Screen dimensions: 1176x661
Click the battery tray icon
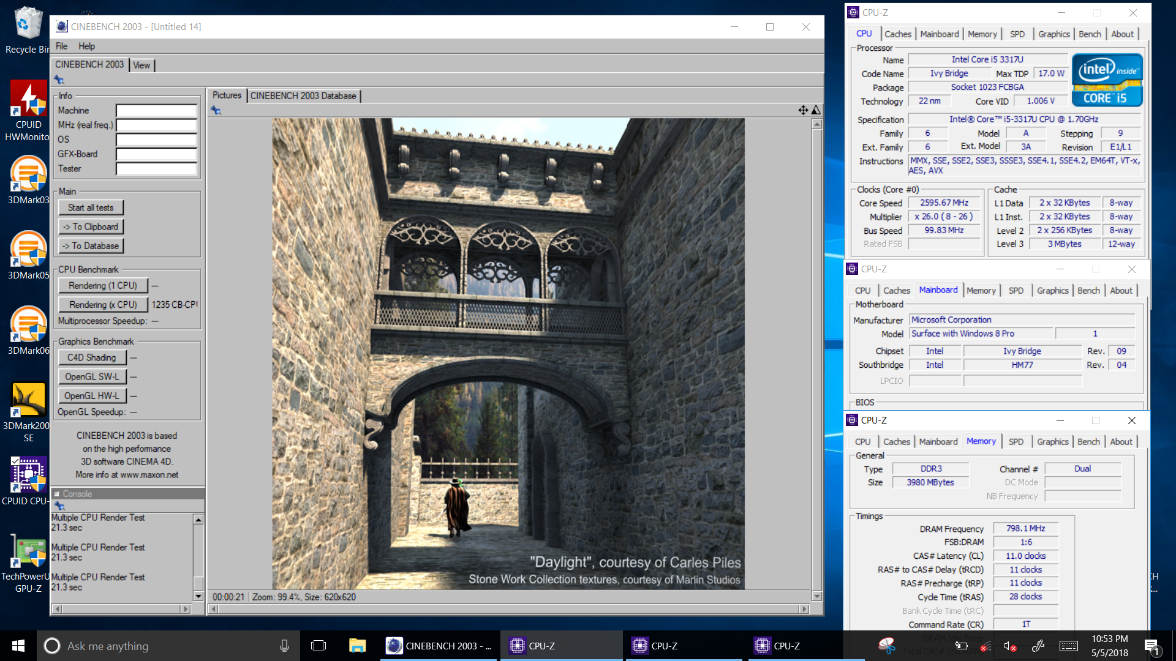962,646
